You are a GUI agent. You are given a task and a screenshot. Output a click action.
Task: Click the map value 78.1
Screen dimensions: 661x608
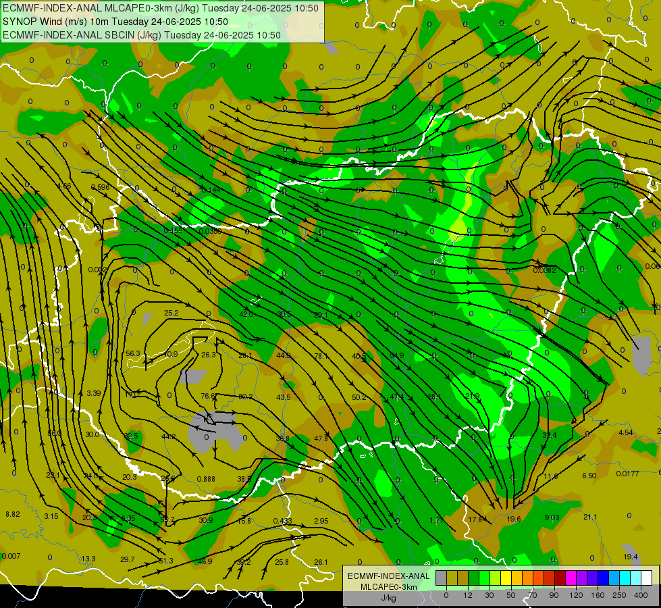pos(321,356)
